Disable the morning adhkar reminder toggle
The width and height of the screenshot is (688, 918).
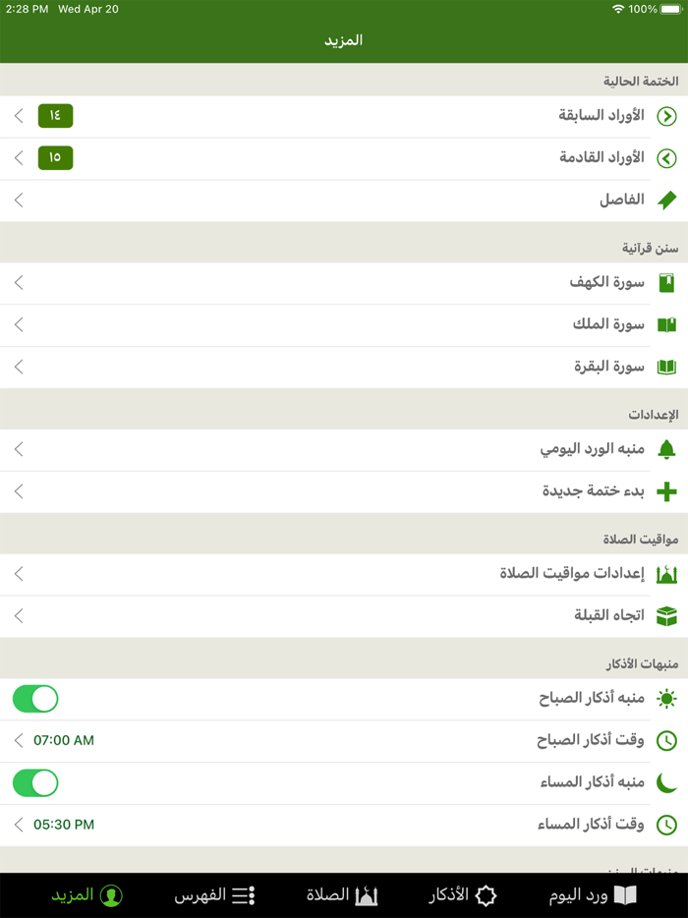pos(35,698)
